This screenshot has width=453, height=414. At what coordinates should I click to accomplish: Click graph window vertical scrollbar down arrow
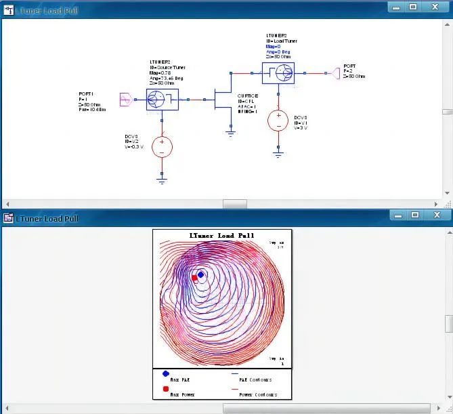[449, 397]
